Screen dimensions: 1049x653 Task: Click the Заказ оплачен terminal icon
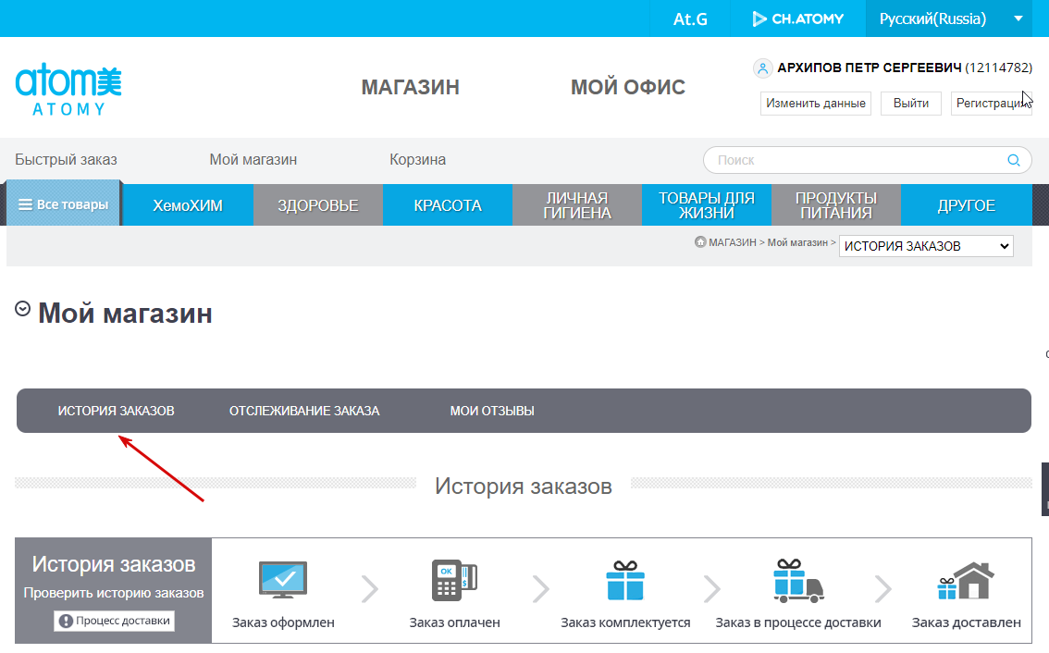(x=454, y=579)
